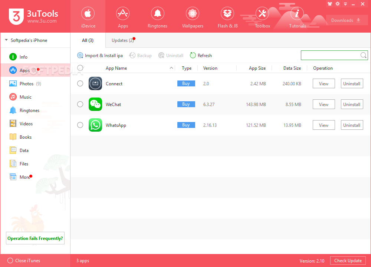371x267 pixels.
Task: Refresh the apps list
Action: (x=201, y=55)
